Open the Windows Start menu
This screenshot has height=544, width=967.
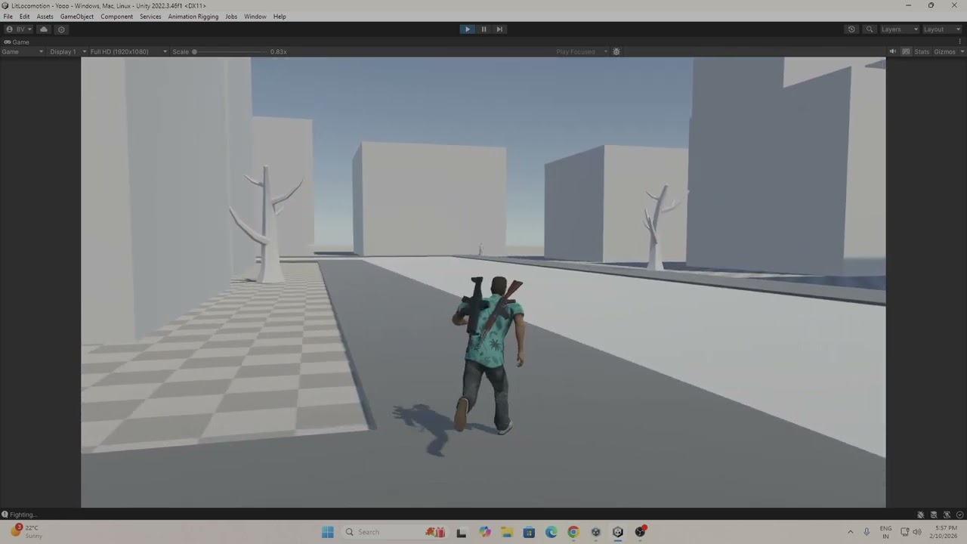(x=327, y=532)
